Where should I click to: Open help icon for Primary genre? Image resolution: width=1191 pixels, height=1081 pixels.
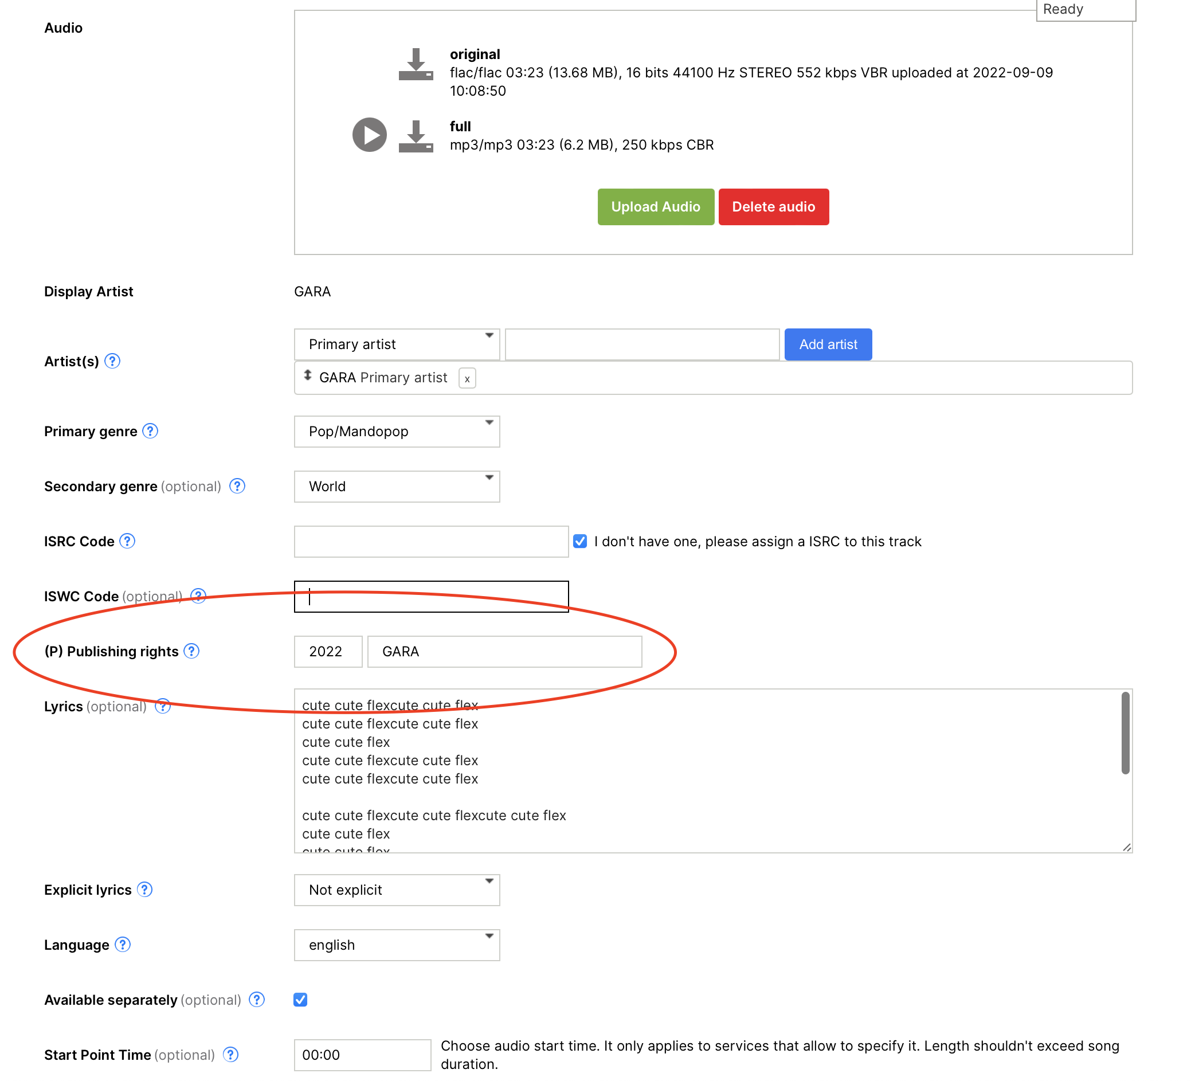click(x=150, y=431)
